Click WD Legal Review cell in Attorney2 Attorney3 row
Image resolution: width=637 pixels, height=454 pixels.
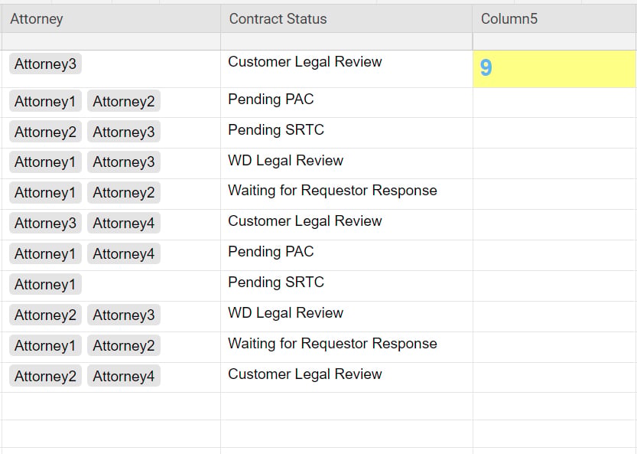(346, 316)
